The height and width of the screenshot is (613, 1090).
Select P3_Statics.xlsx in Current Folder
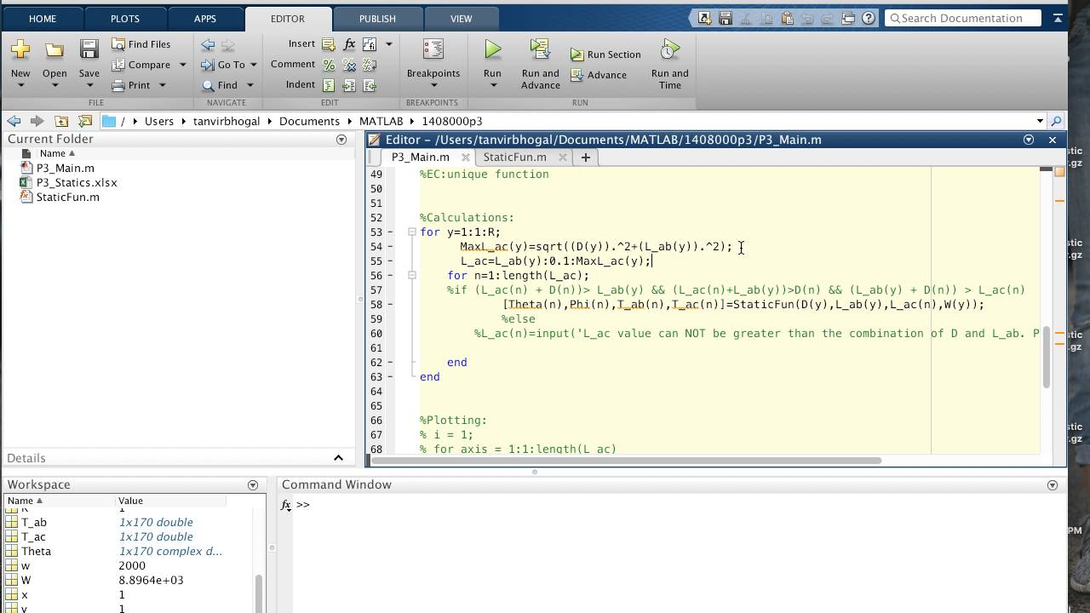[x=76, y=183]
